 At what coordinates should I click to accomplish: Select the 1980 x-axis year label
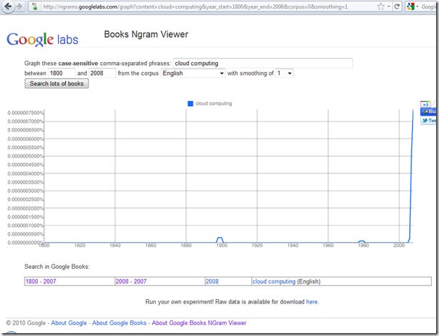(363, 246)
